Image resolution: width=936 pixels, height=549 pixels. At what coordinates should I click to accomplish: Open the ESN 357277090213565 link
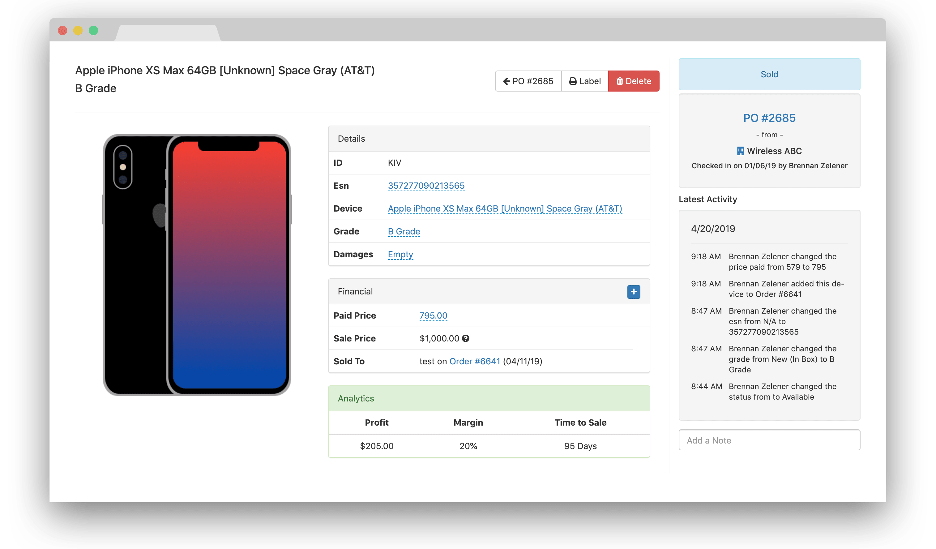tap(426, 186)
